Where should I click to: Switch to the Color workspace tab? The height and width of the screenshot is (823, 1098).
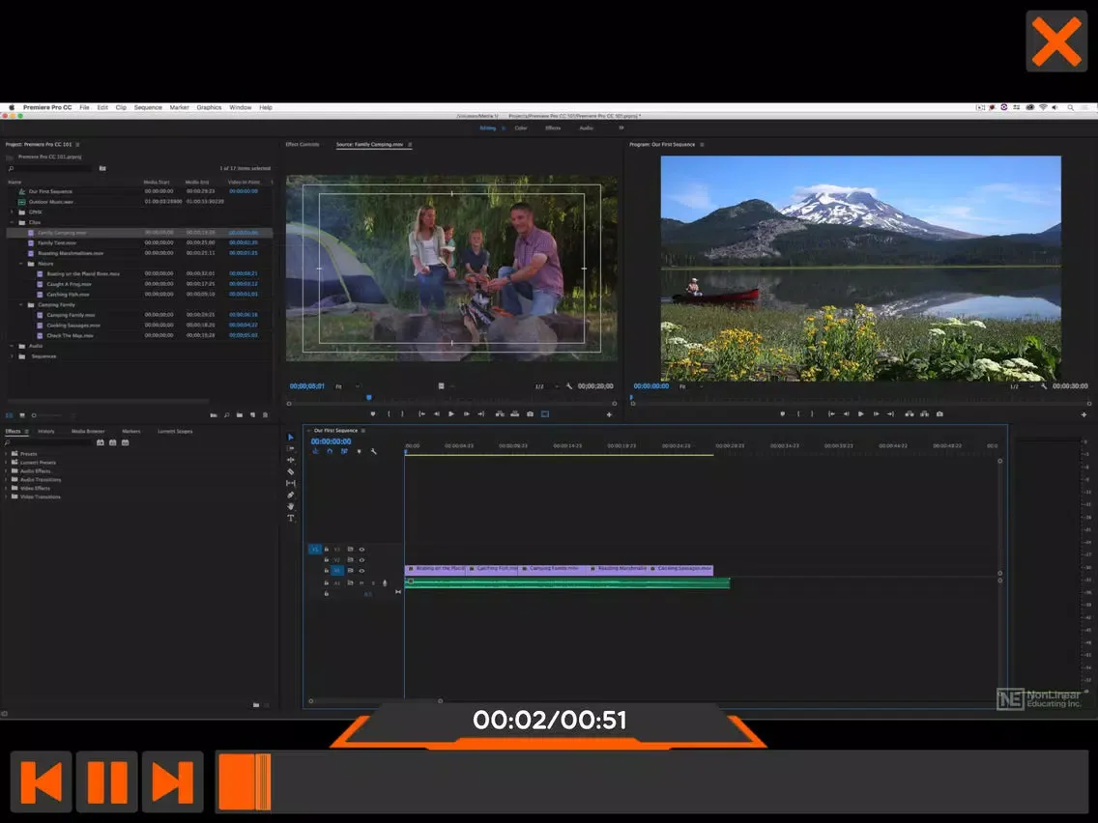click(x=521, y=128)
